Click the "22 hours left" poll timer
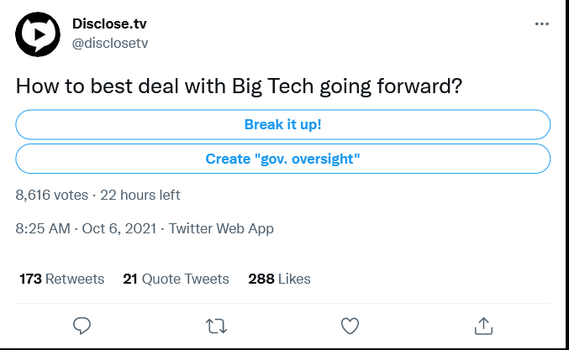Screen dimensions: 569x350 click(140, 195)
